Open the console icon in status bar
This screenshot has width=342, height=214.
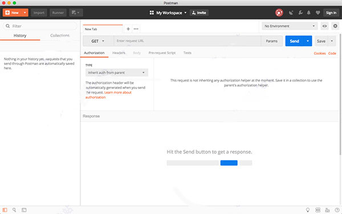tap(24, 210)
